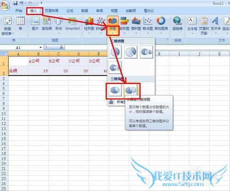Open the 柱形图 column chart menu
The image size is (230, 191).
pos(89,25)
